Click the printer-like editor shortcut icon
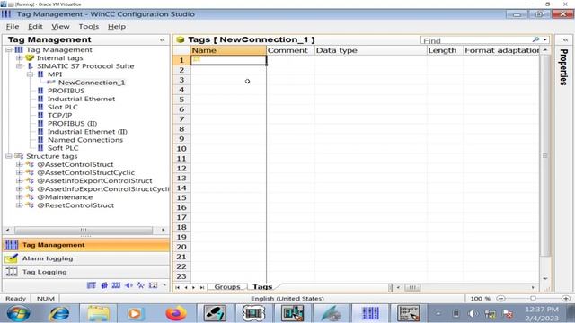Image resolution: width=575 pixels, height=323 pixels. click(x=104, y=285)
